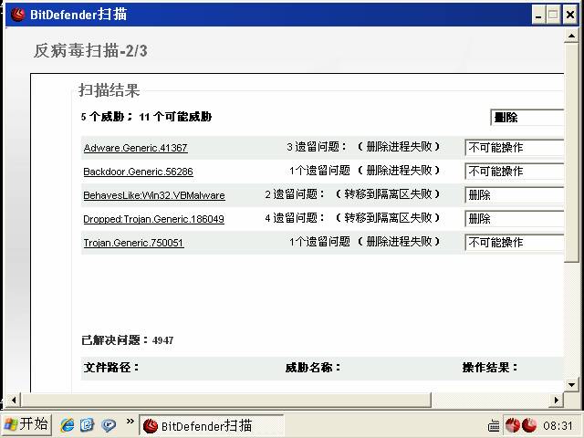Click the left BitDefender tray icon

coord(513,425)
